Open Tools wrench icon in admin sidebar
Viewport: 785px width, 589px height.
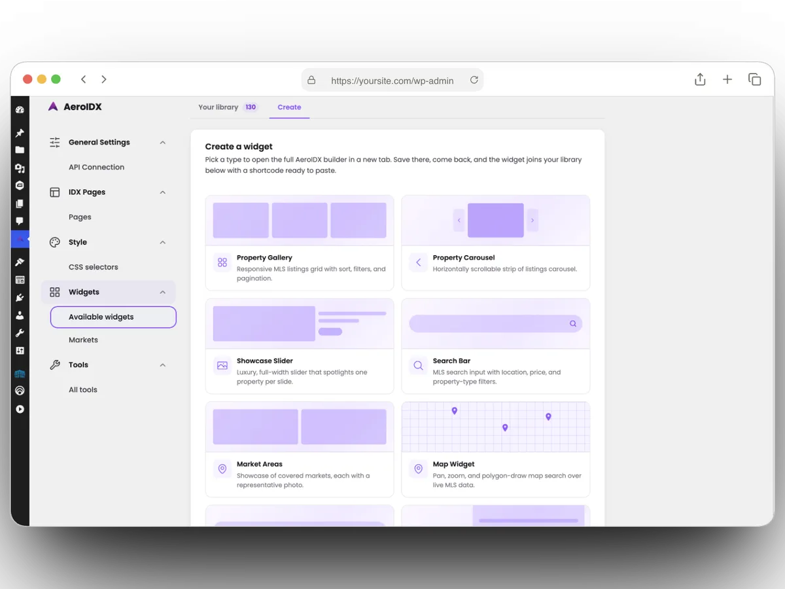(20, 333)
